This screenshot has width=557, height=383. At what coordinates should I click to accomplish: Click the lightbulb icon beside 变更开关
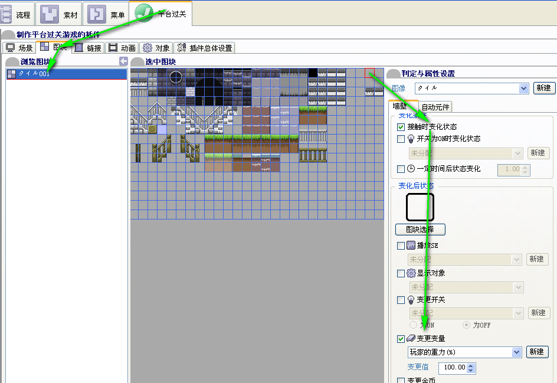pos(411,300)
